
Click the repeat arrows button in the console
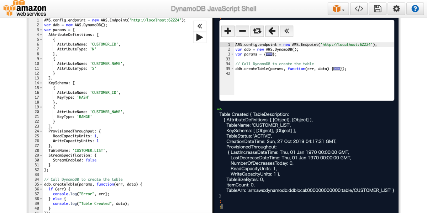click(x=257, y=31)
